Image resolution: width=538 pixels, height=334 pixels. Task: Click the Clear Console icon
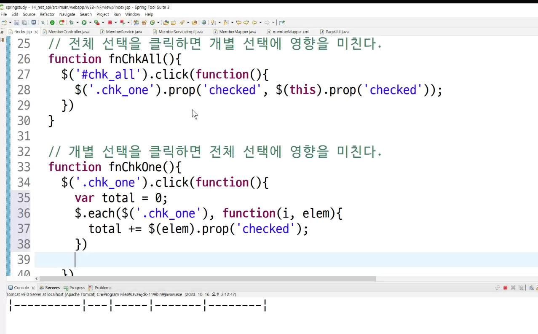(531, 288)
